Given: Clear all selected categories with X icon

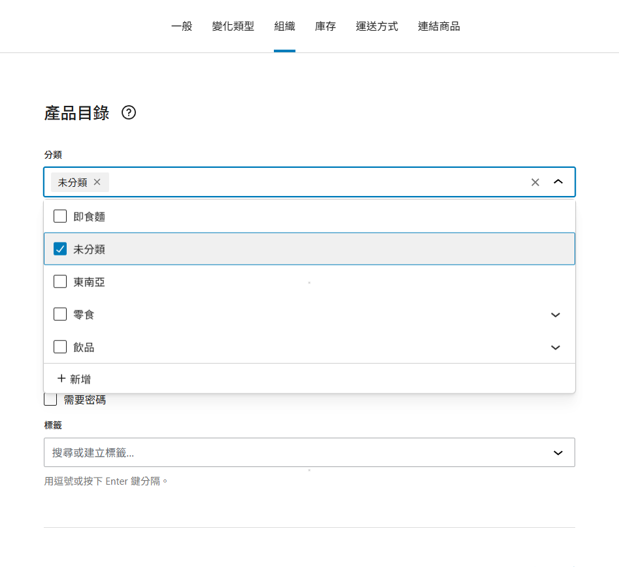Looking at the screenshot, I should pos(535,182).
